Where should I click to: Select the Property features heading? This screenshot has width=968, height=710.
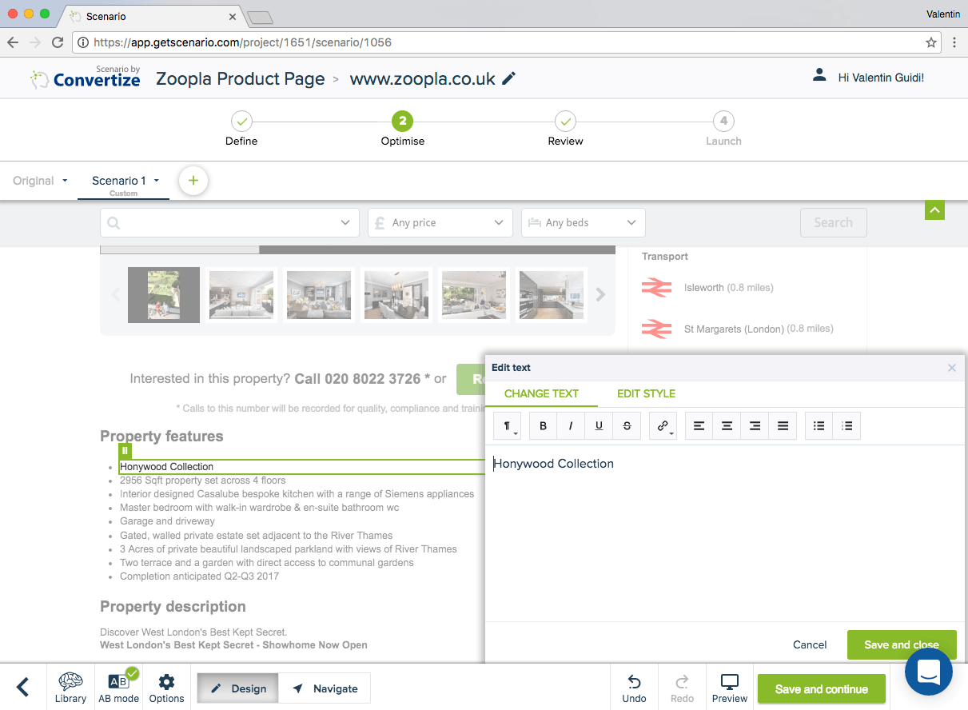(161, 437)
